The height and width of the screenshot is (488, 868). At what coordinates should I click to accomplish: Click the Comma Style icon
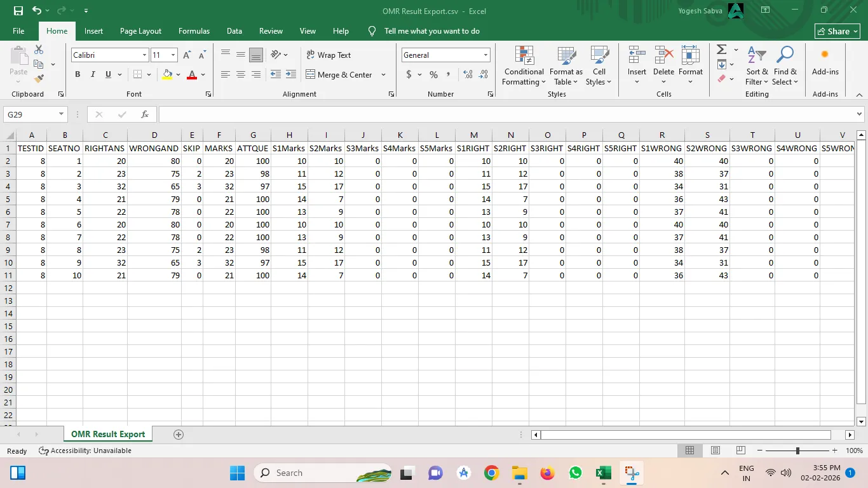coord(449,74)
